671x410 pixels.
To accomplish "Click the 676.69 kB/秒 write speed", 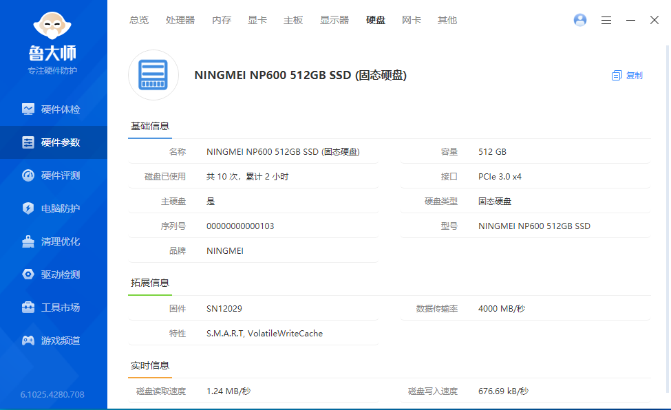I will tap(503, 391).
